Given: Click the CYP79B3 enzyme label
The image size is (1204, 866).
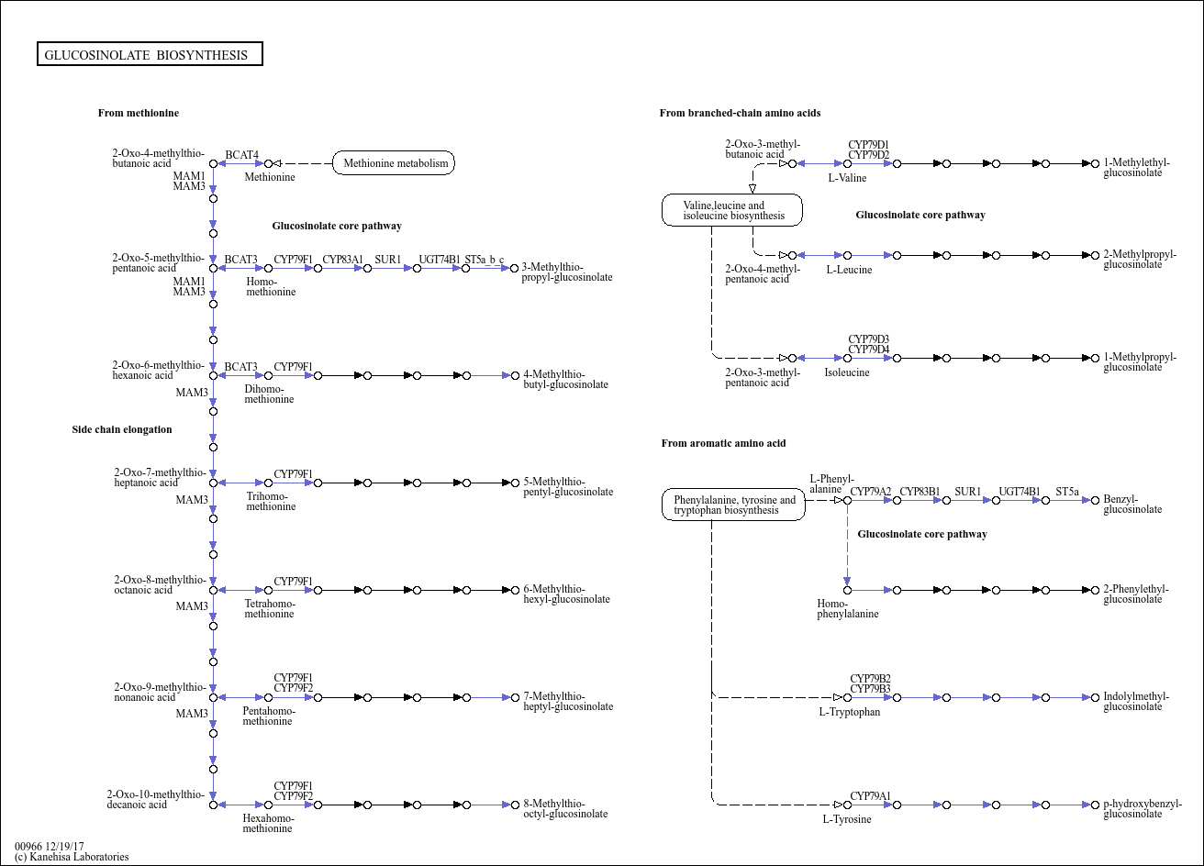Looking at the screenshot, I should tap(870, 689).
